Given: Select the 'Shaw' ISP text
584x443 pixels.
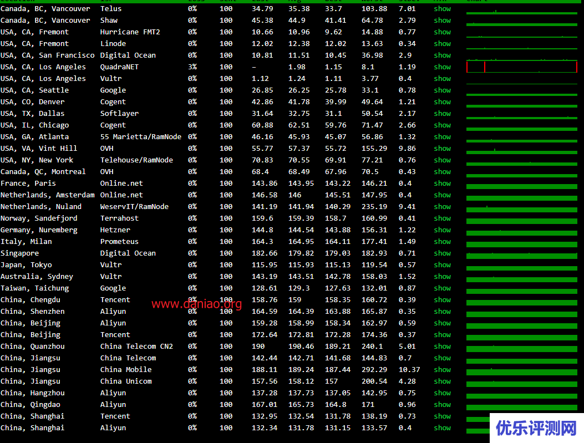Looking at the screenshot, I should 109,21.
